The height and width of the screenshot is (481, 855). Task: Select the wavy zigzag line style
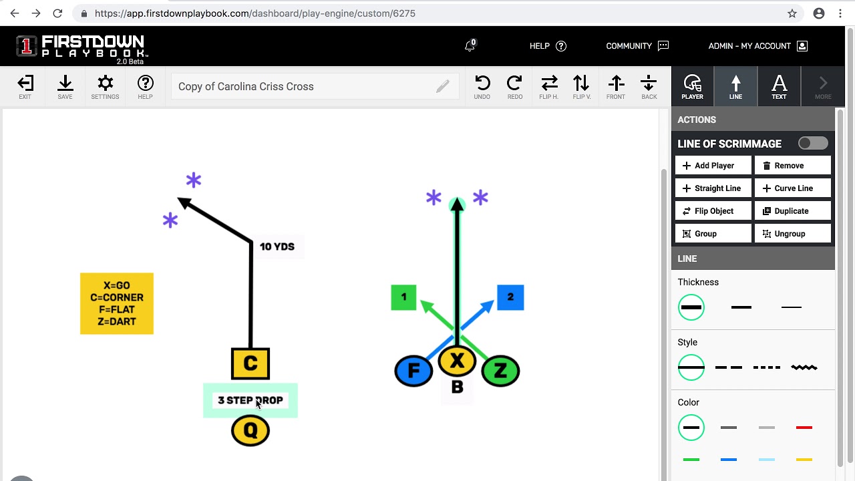[804, 367]
